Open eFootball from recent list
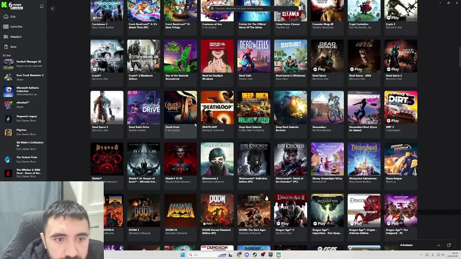Image resolution: width=461 pixels, height=259 pixels. 23,105
